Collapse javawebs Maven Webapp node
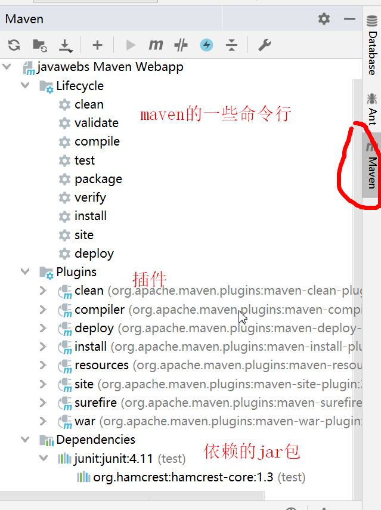Image resolution: width=381 pixels, height=510 pixels. click(x=7, y=67)
